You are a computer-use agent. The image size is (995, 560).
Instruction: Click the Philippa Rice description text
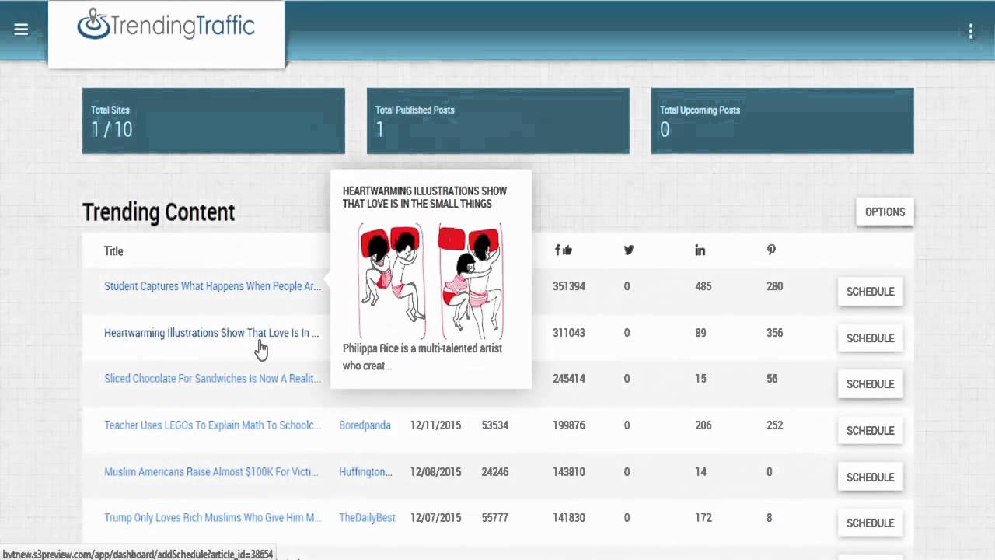(422, 357)
